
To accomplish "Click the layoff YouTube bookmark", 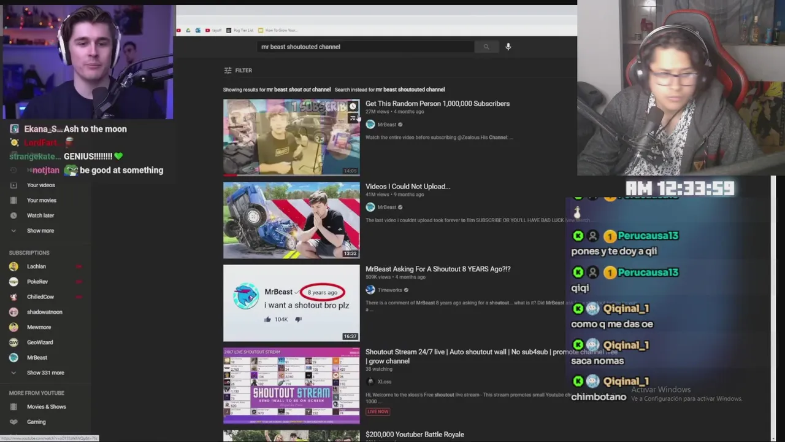I will [x=213, y=30].
